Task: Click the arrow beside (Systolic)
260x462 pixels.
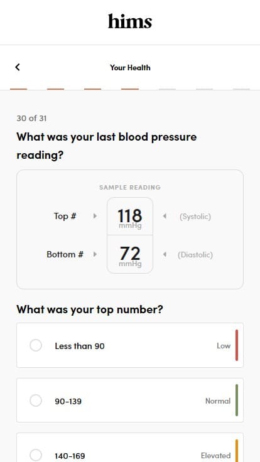Action: click(165, 217)
